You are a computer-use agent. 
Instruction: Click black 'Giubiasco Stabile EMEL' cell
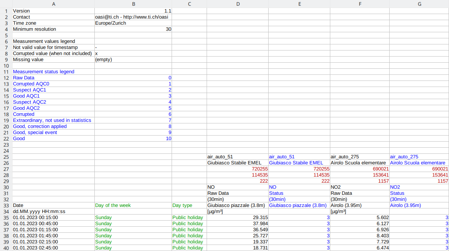pyautogui.click(x=238, y=163)
